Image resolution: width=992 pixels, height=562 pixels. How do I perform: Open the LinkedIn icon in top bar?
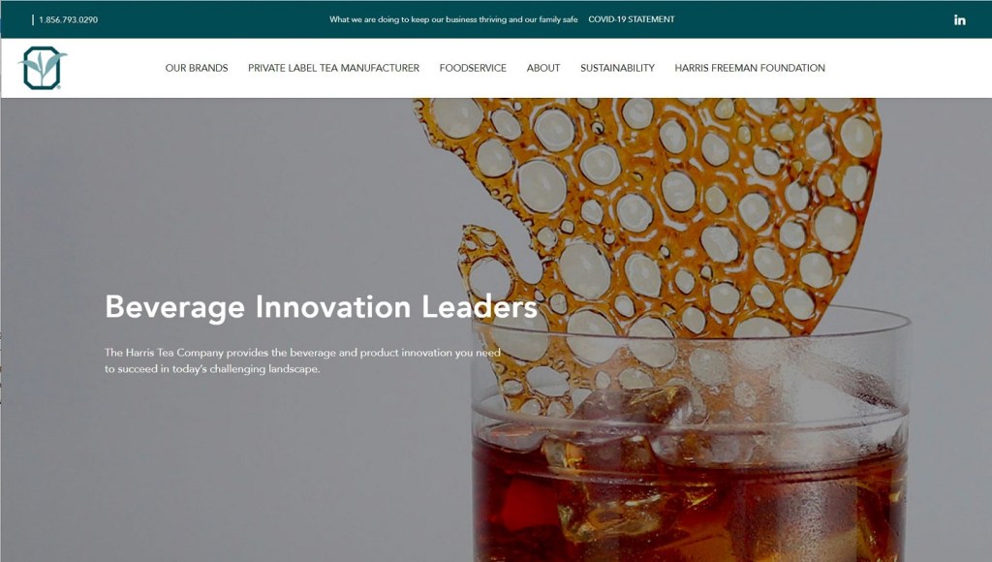pyautogui.click(x=960, y=19)
